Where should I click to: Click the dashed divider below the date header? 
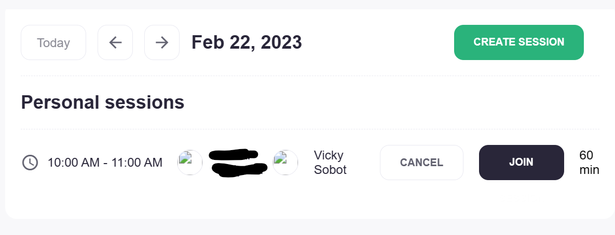tap(310, 76)
